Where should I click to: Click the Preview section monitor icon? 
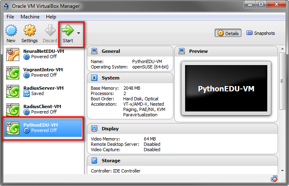182,51
